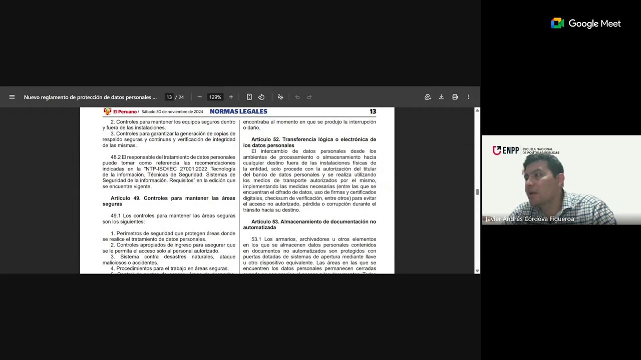
Task: Click the ENPP logo in the video tile
Action: [525, 150]
